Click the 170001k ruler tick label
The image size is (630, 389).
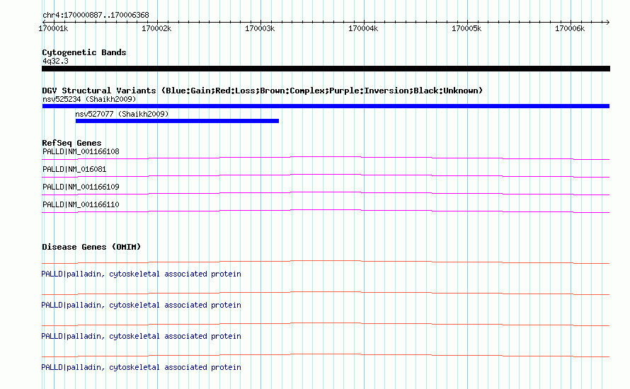click(x=53, y=28)
